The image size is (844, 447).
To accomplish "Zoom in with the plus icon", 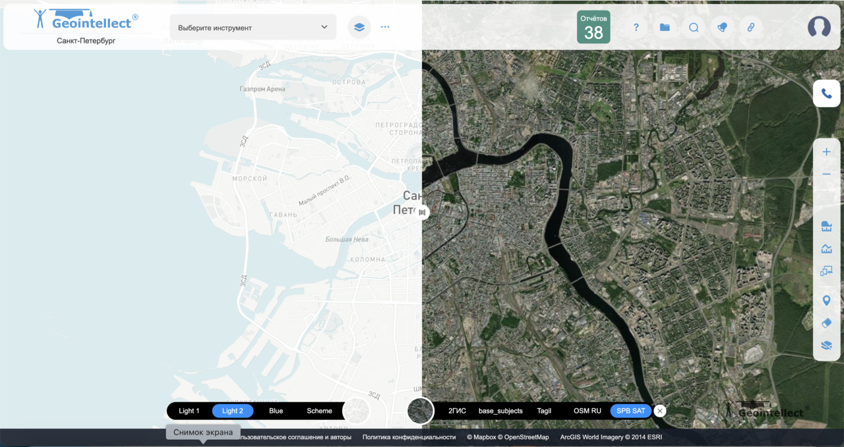I will click(827, 152).
